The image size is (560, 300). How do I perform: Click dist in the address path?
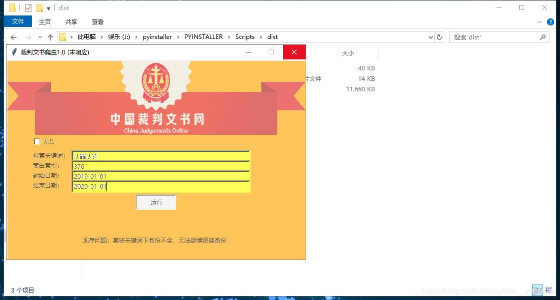[x=272, y=37]
